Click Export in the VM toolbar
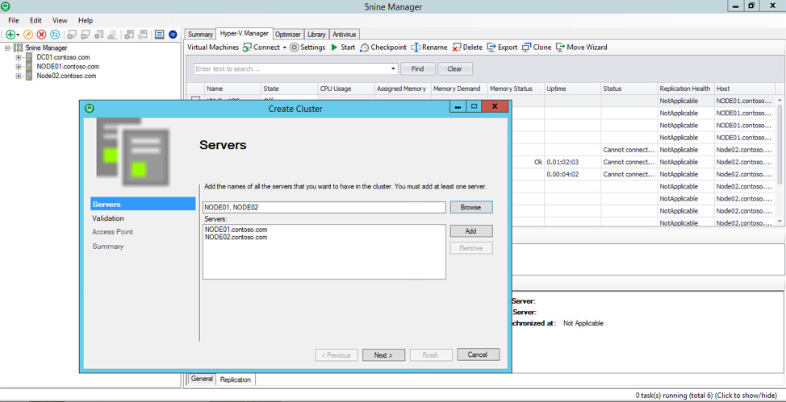 pos(501,48)
